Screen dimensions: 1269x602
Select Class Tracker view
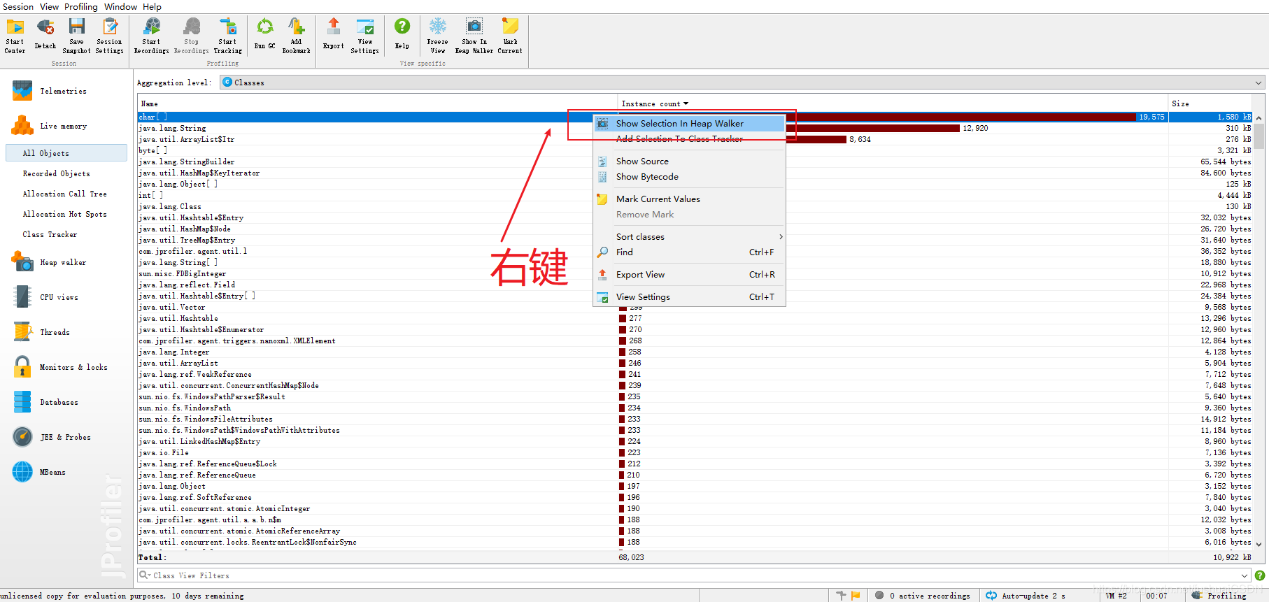click(50, 234)
